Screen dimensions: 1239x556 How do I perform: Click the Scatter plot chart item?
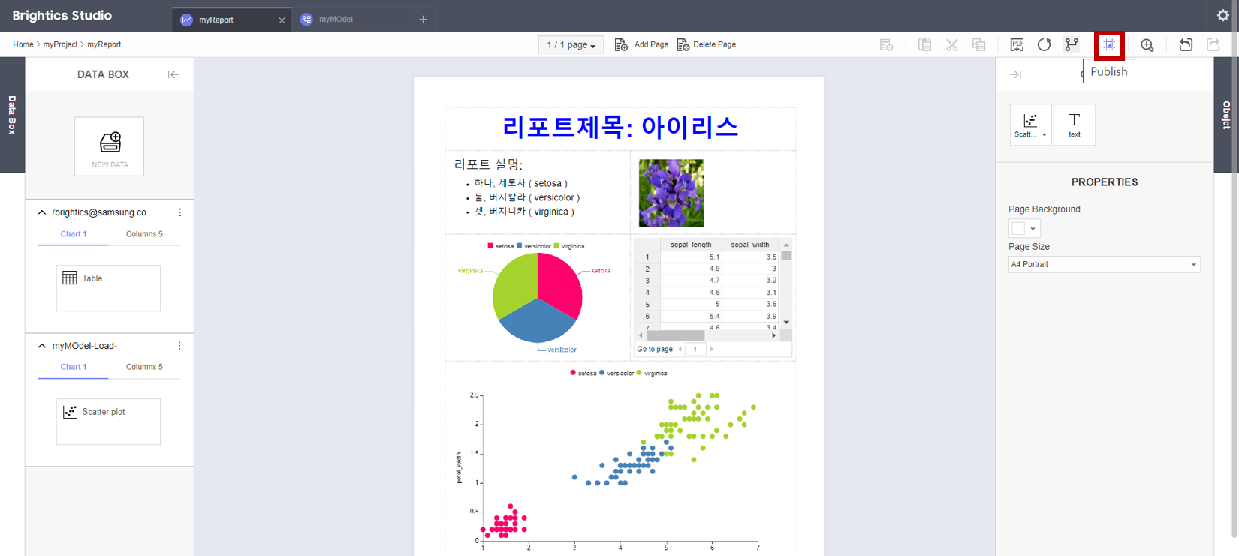coord(108,422)
